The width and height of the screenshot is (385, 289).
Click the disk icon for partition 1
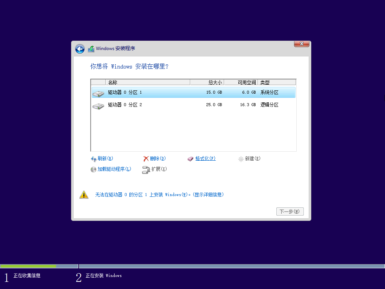[98, 93]
